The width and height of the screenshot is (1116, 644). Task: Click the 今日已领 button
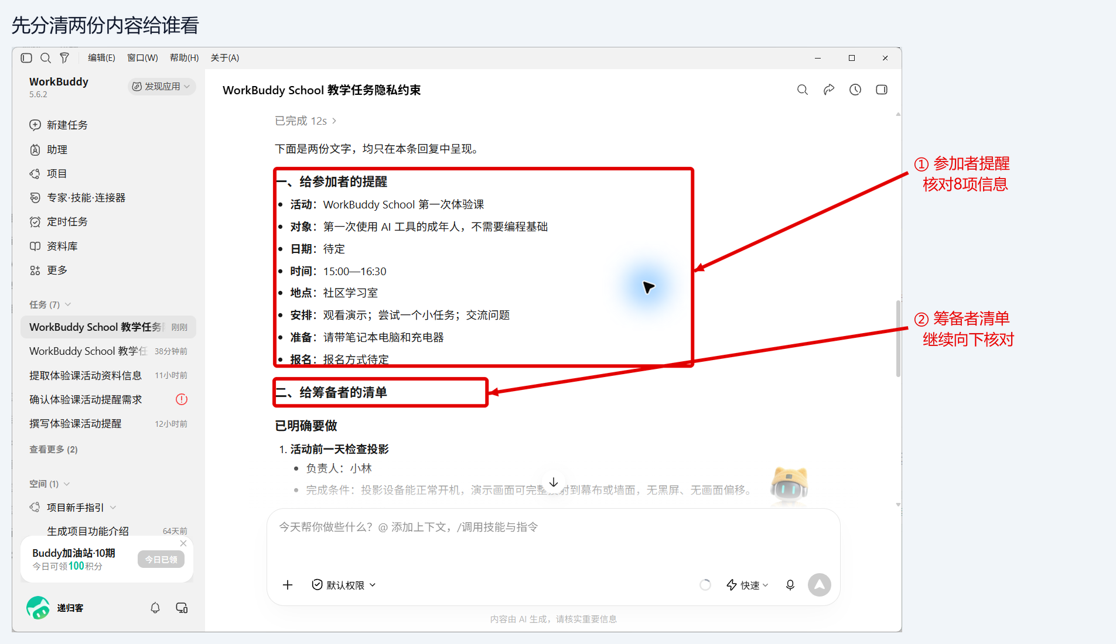161,559
